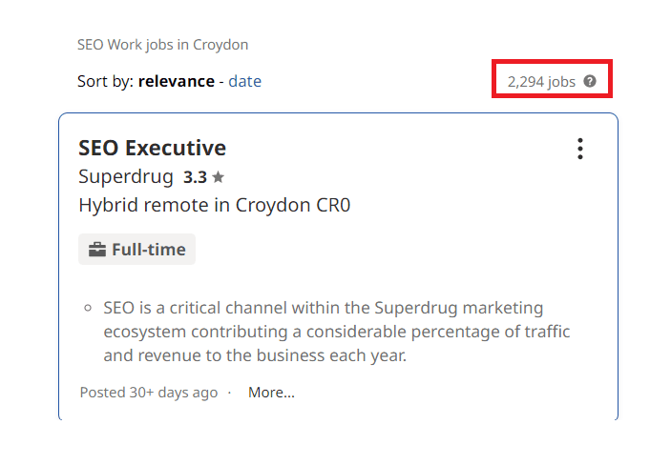This screenshot has width=671, height=465.
Task: Click the job description starting 'SEO is a critical channel'
Action: click(336, 332)
